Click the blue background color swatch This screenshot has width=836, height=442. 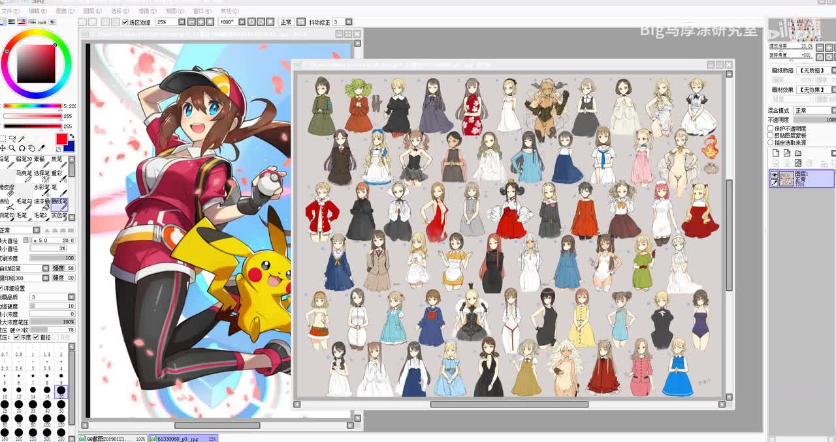[69, 146]
